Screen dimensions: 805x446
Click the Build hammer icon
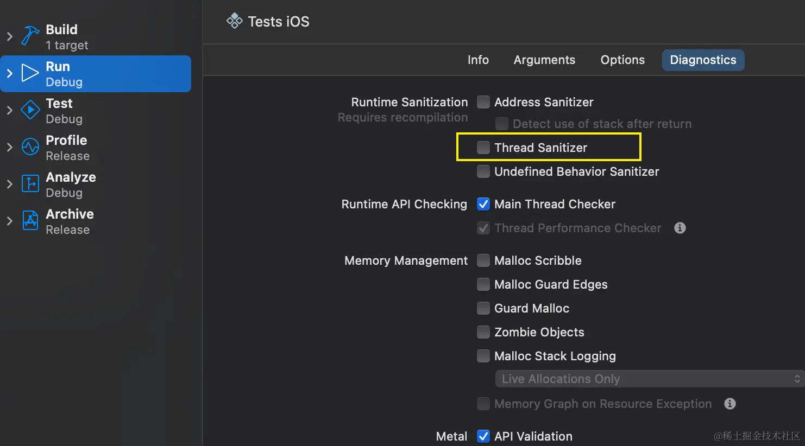click(x=30, y=37)
